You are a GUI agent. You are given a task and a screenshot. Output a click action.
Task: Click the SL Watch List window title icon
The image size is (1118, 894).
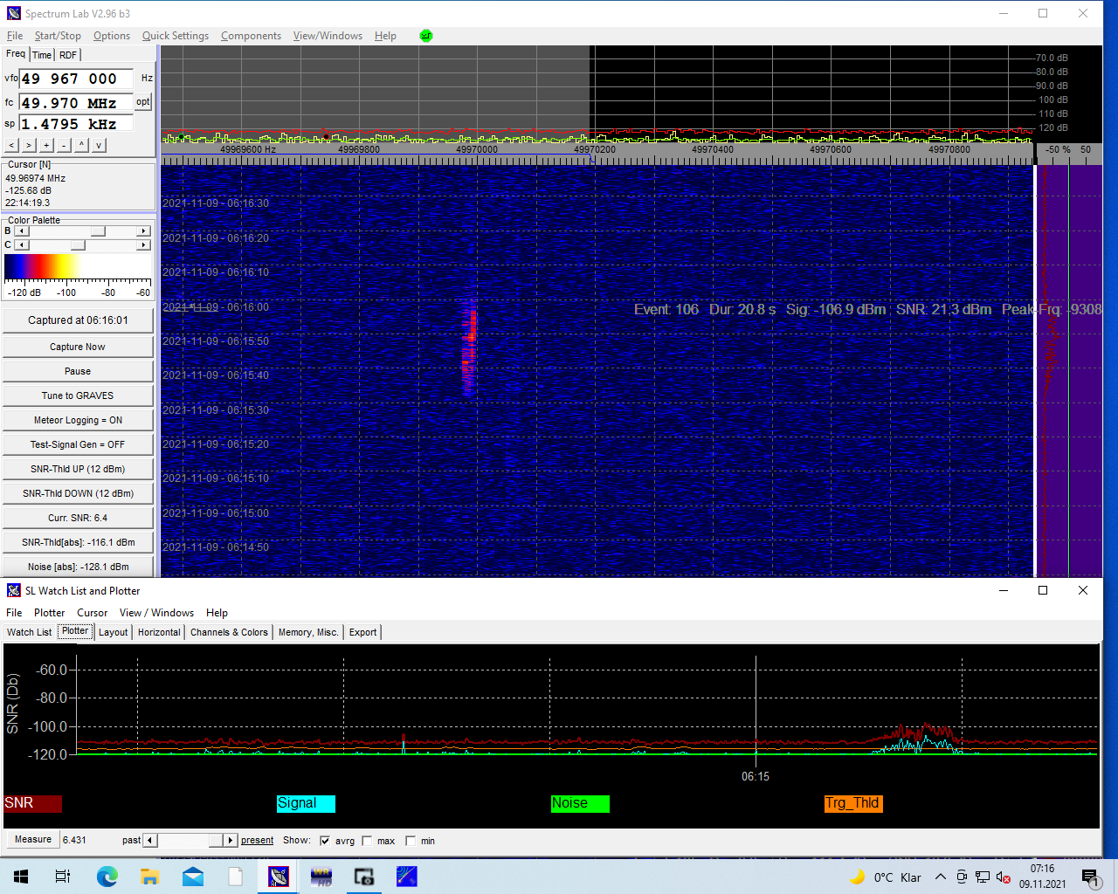click(13, 591)
